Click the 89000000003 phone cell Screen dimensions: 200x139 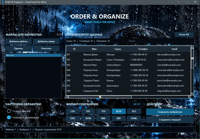coord(136,65)
